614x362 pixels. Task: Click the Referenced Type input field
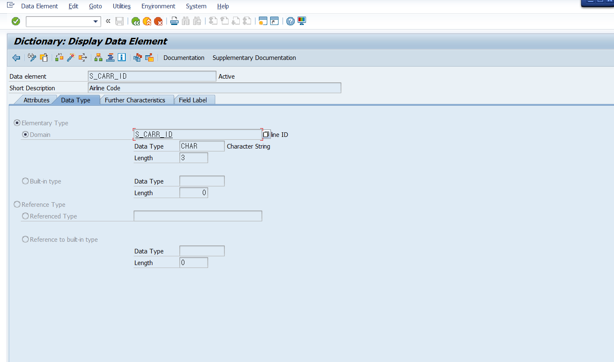tap(198, 216)
